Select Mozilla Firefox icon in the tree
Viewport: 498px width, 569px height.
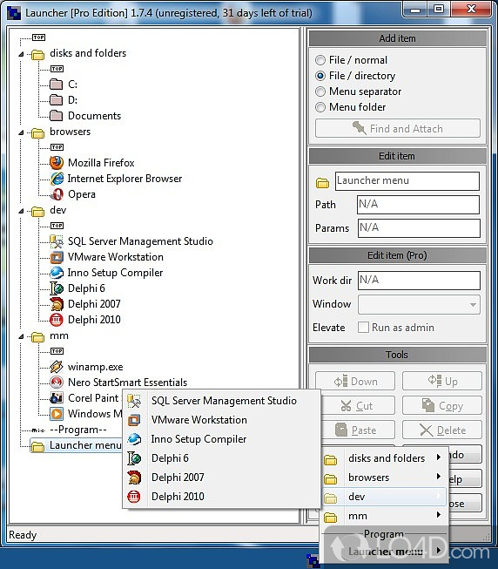(57, 163)
